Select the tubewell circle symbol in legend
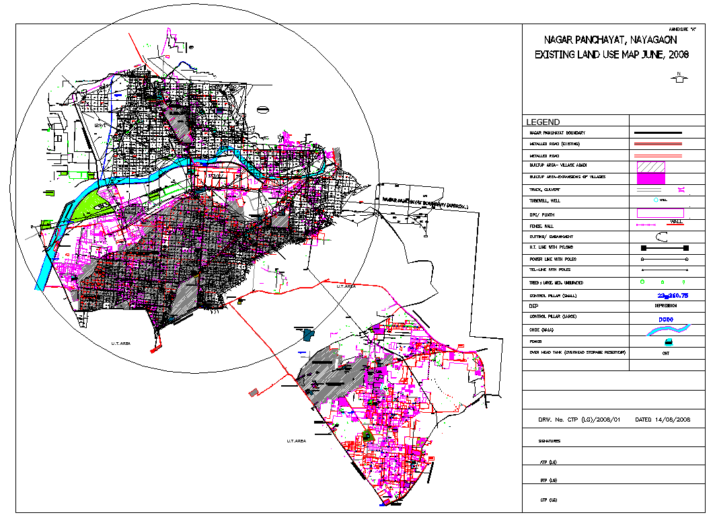 click(656, 200)
